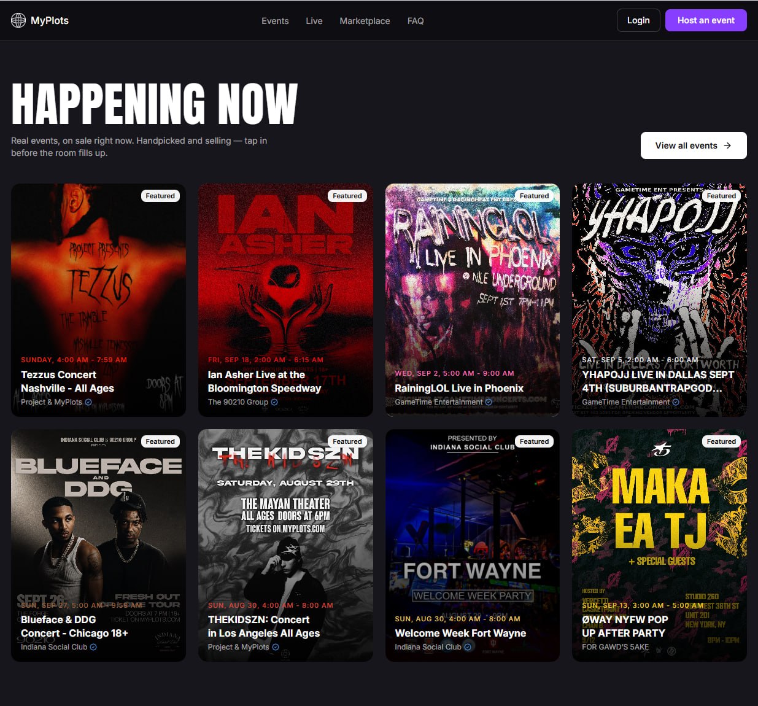758x706 pixels.
Task: Click Featured badge on Tezzus card
Action: click(160, 196)
